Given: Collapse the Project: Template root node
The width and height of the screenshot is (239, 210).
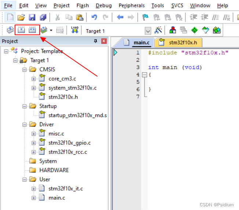Looking at the screenshot, I should 6,51.
